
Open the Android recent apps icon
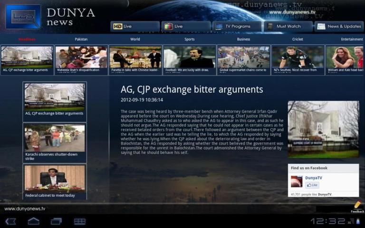56,221
